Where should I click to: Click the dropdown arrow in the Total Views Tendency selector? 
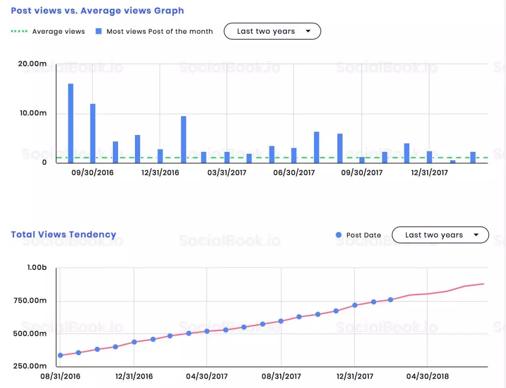point(476,235)
